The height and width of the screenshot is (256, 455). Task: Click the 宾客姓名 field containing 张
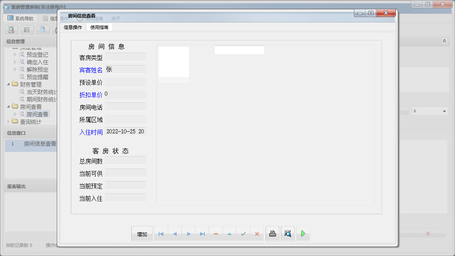(126, 70)
